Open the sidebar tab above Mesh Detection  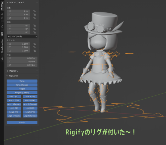[x=2, y=34]
